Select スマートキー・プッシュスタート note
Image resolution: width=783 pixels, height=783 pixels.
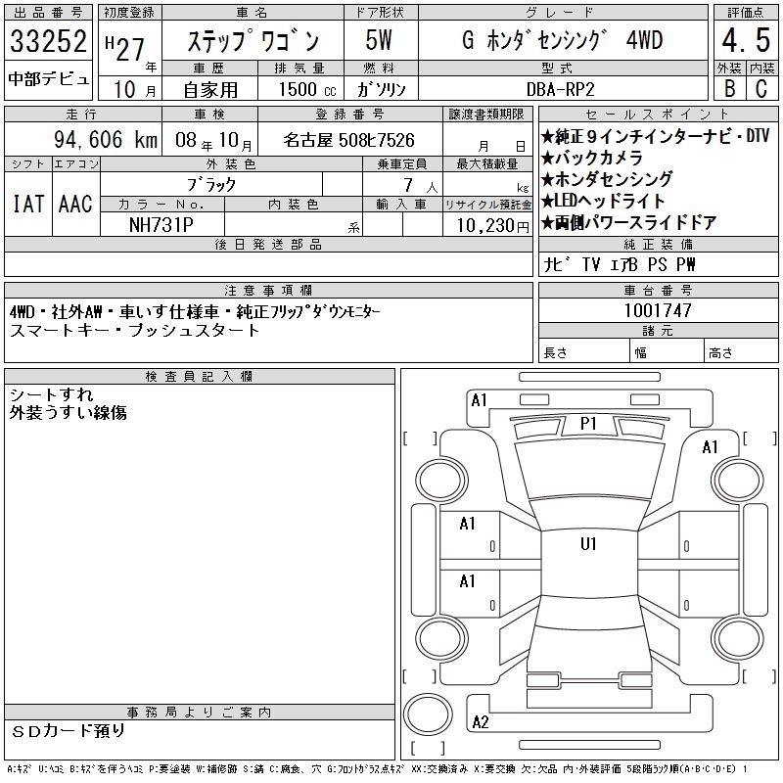click(x=134, y=331)
